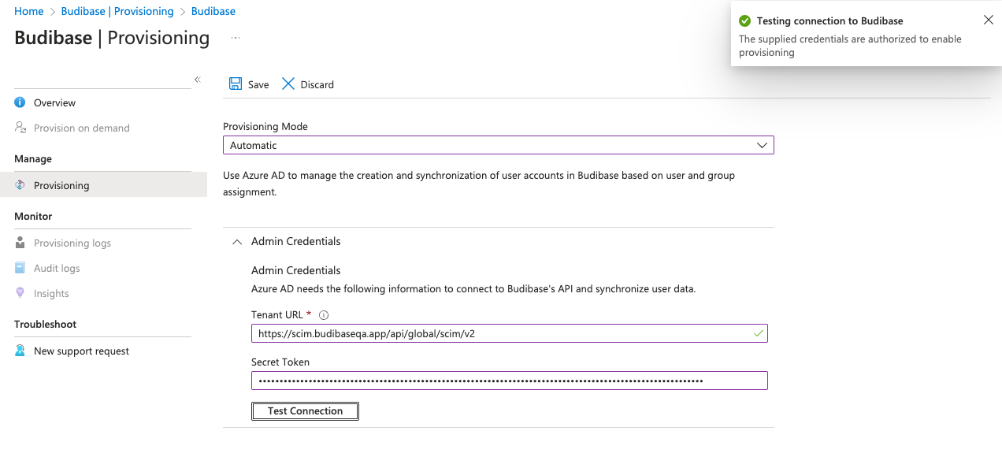The width and height of the screenshot is (1002, 468).
Task: Click the 'Admin Credentials' subheading text
Action: coord(296,270)
